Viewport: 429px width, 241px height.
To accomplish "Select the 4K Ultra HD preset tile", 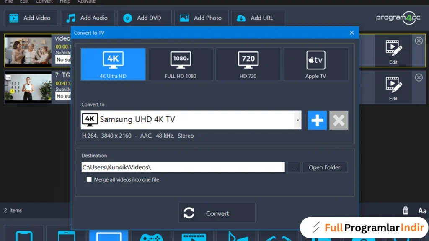I will click(x=113, y=64).
